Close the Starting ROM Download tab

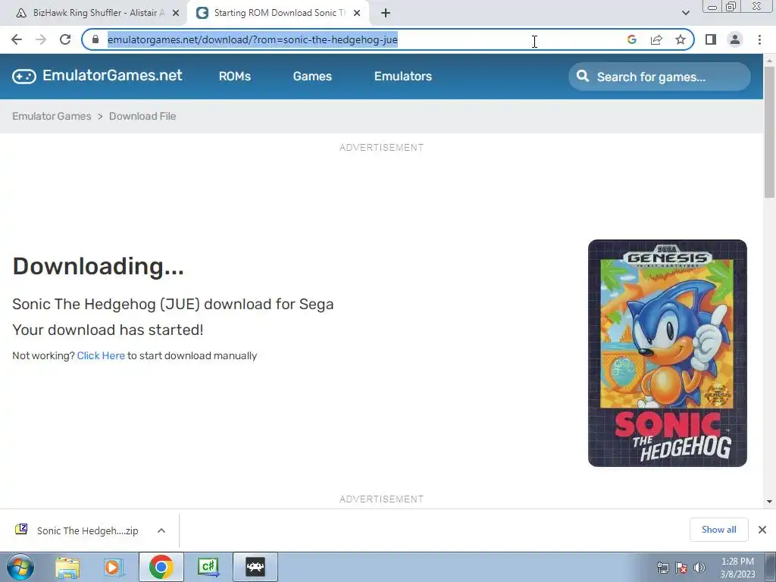coord(357,13)
